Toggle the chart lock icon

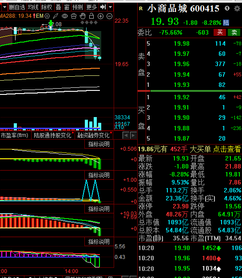pos(91,16)
